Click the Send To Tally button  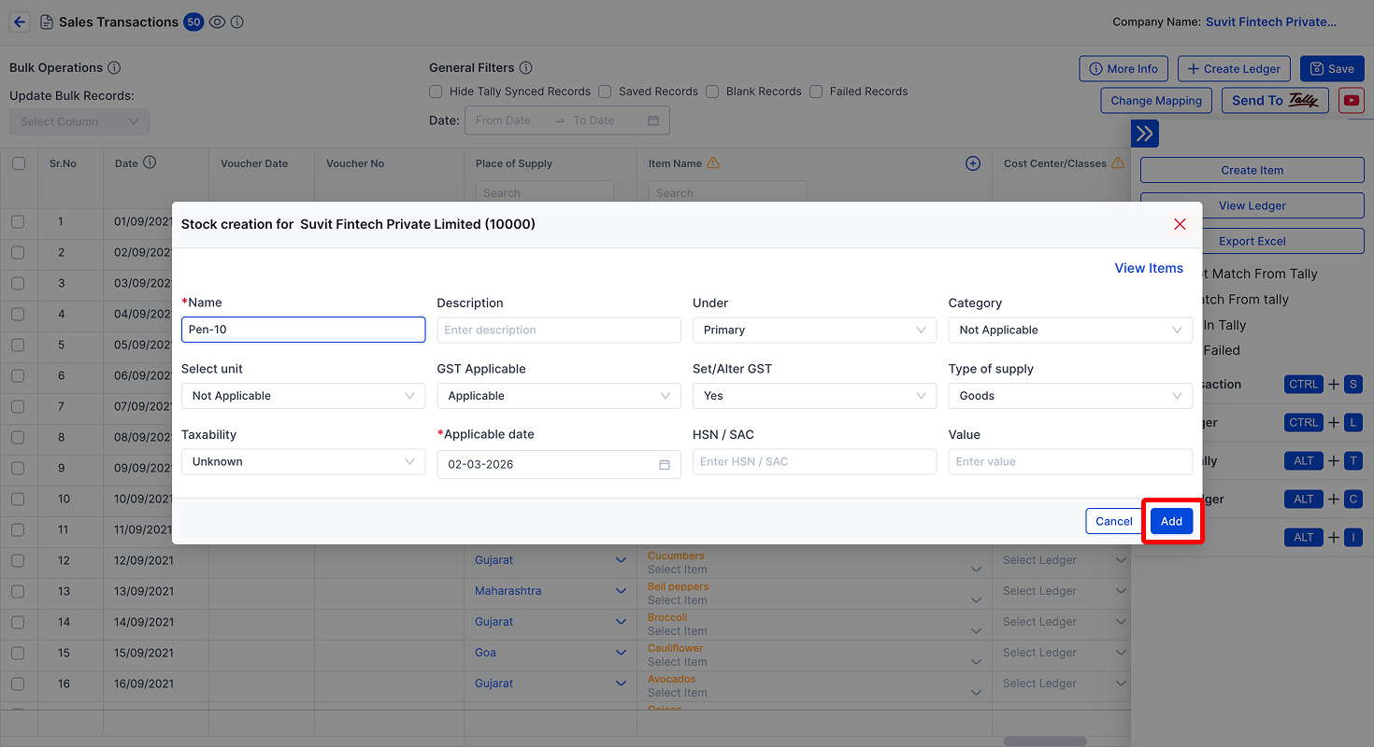pos(1275,101)
